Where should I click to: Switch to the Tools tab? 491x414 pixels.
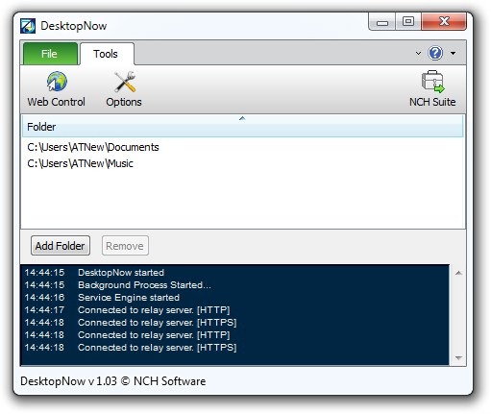tap(106, 54)
